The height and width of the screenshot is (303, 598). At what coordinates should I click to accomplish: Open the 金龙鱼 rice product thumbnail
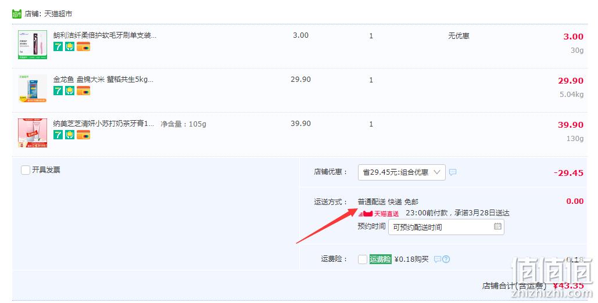point(33,88)
